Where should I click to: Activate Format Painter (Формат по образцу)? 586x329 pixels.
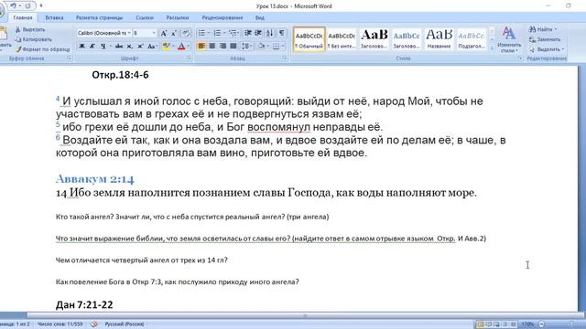[42, 49]
